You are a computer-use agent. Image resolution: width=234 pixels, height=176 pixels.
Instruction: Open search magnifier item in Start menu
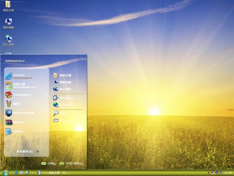60,113
